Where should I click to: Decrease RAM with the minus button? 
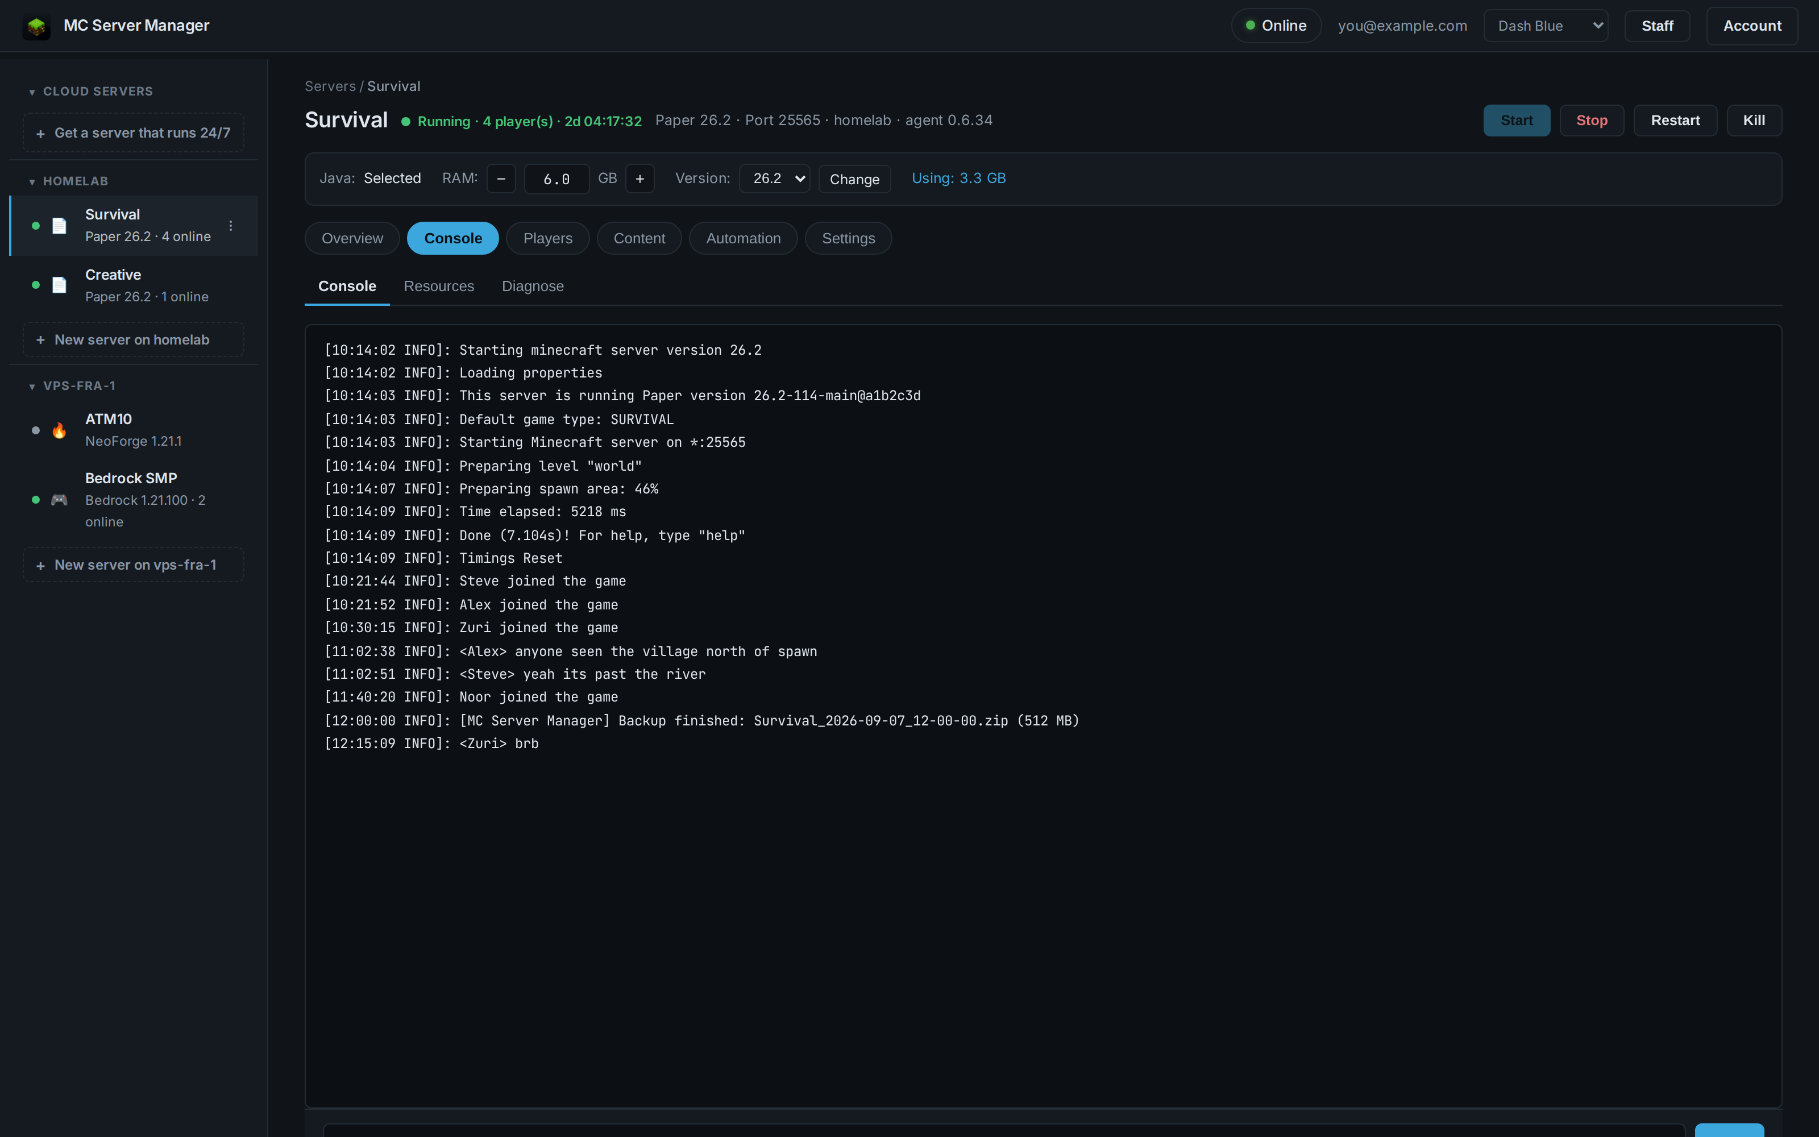point(501,179)
